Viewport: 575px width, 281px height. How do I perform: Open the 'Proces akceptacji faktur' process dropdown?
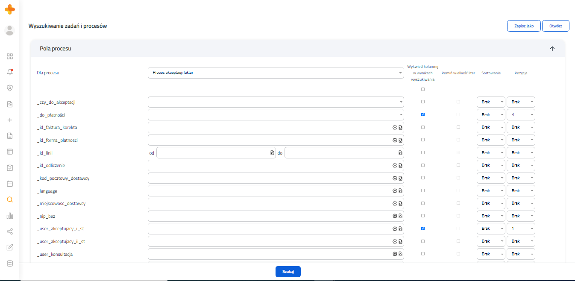276,73
